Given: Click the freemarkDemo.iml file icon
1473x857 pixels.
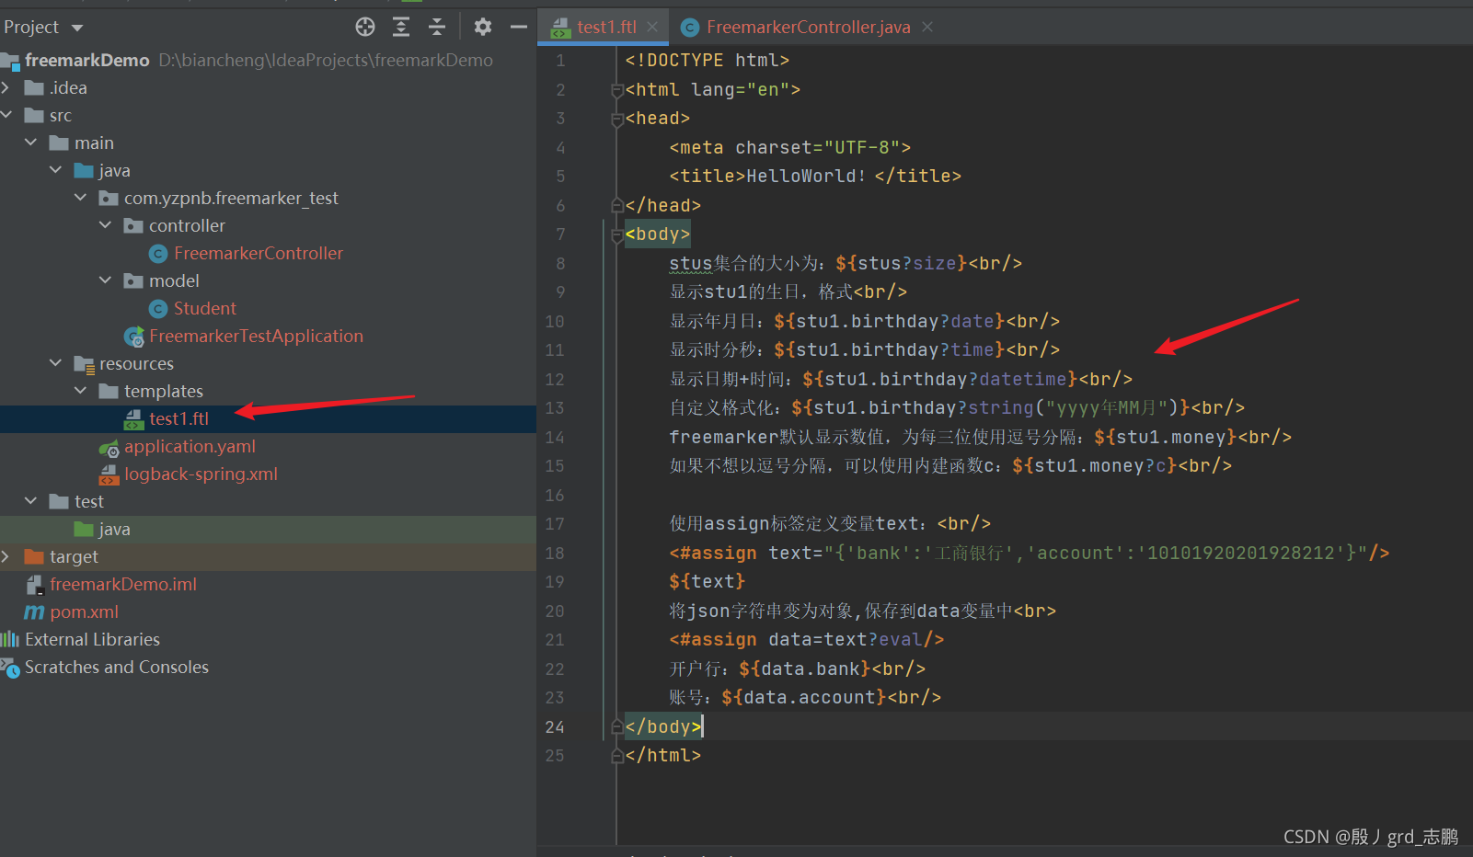Looking at the screenshot, I should click(34, 585).
